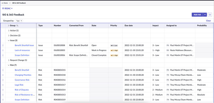
Task: Open row menu for risk RSK0001019
Action: (3, 100)
